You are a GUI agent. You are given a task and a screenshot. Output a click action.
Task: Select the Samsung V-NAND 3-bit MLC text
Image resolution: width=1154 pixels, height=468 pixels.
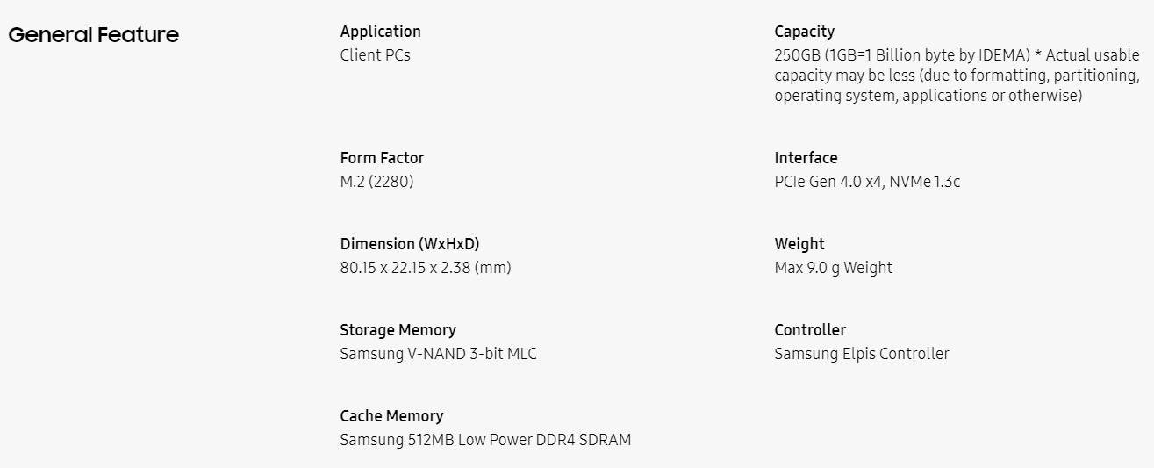pos(438,354)
